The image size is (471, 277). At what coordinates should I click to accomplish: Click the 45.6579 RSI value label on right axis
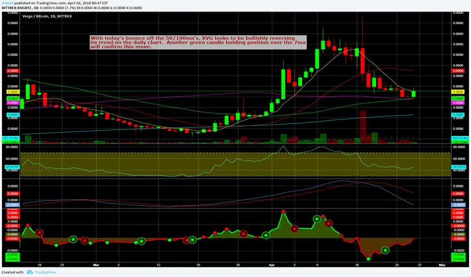point(458,167)
